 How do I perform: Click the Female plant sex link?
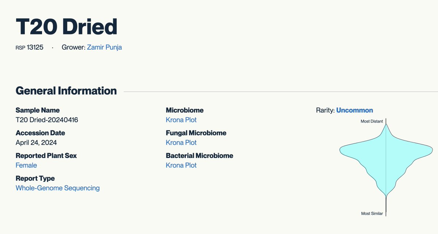26,165
